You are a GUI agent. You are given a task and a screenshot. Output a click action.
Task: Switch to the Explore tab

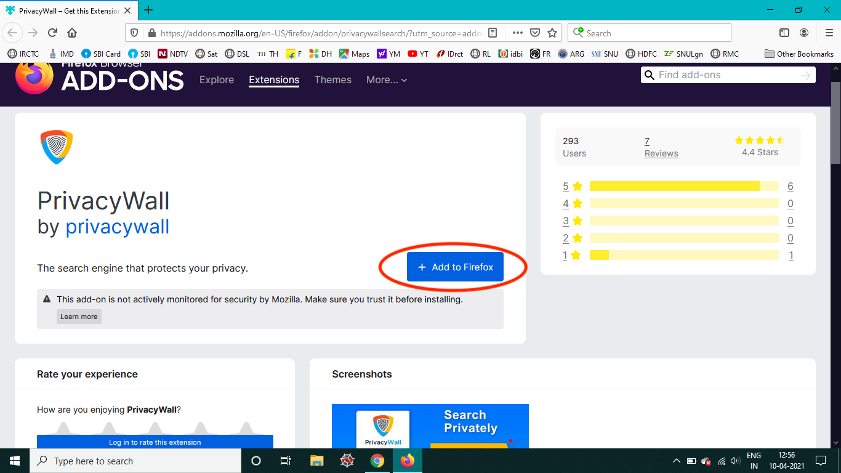click(217, 80)
